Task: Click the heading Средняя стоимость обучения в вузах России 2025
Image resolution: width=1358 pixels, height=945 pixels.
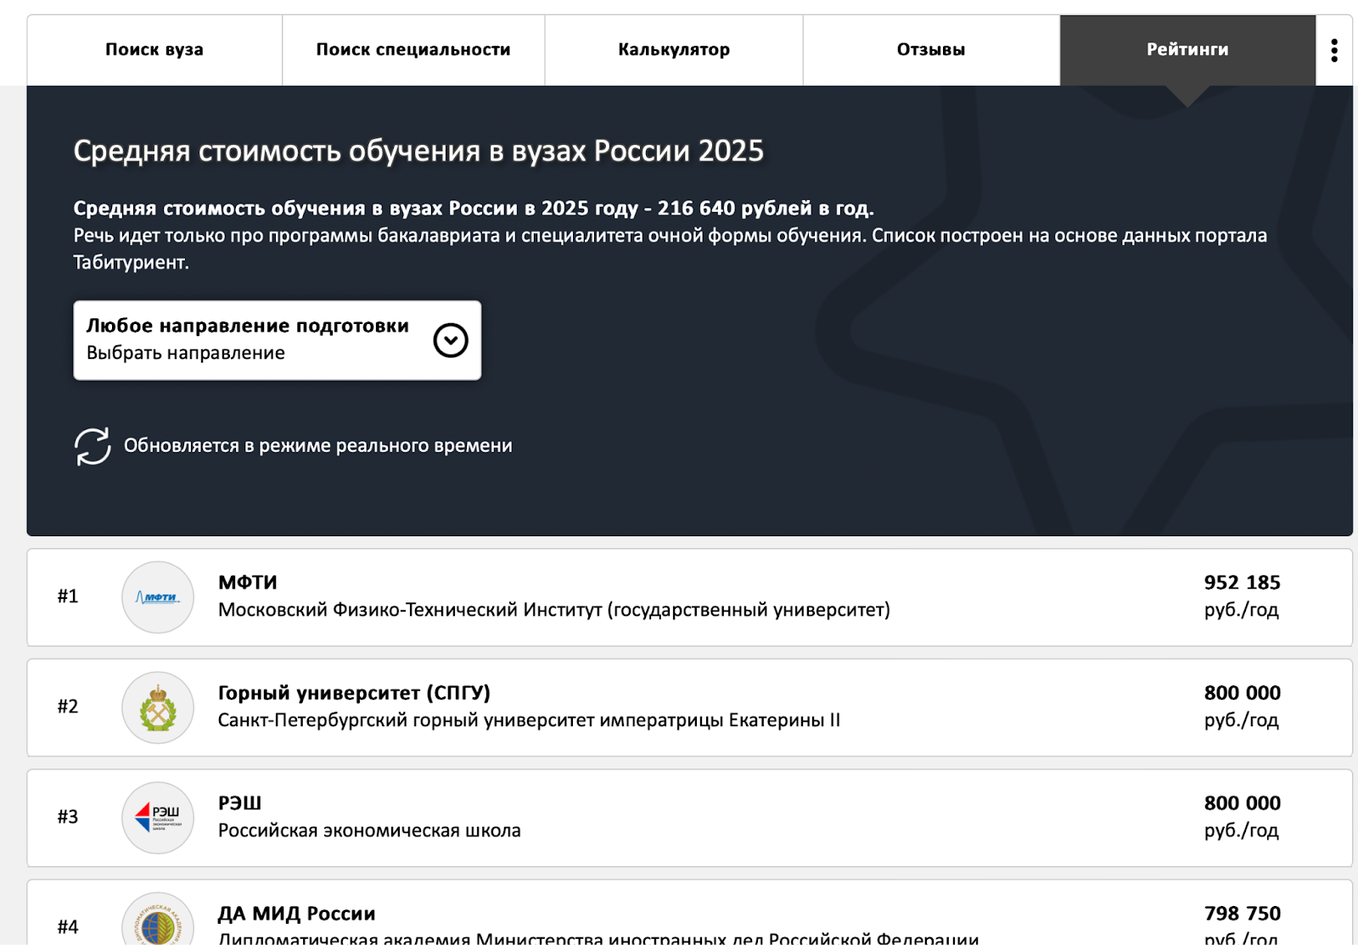Action: pyautogui.click(x=418, y=151)
